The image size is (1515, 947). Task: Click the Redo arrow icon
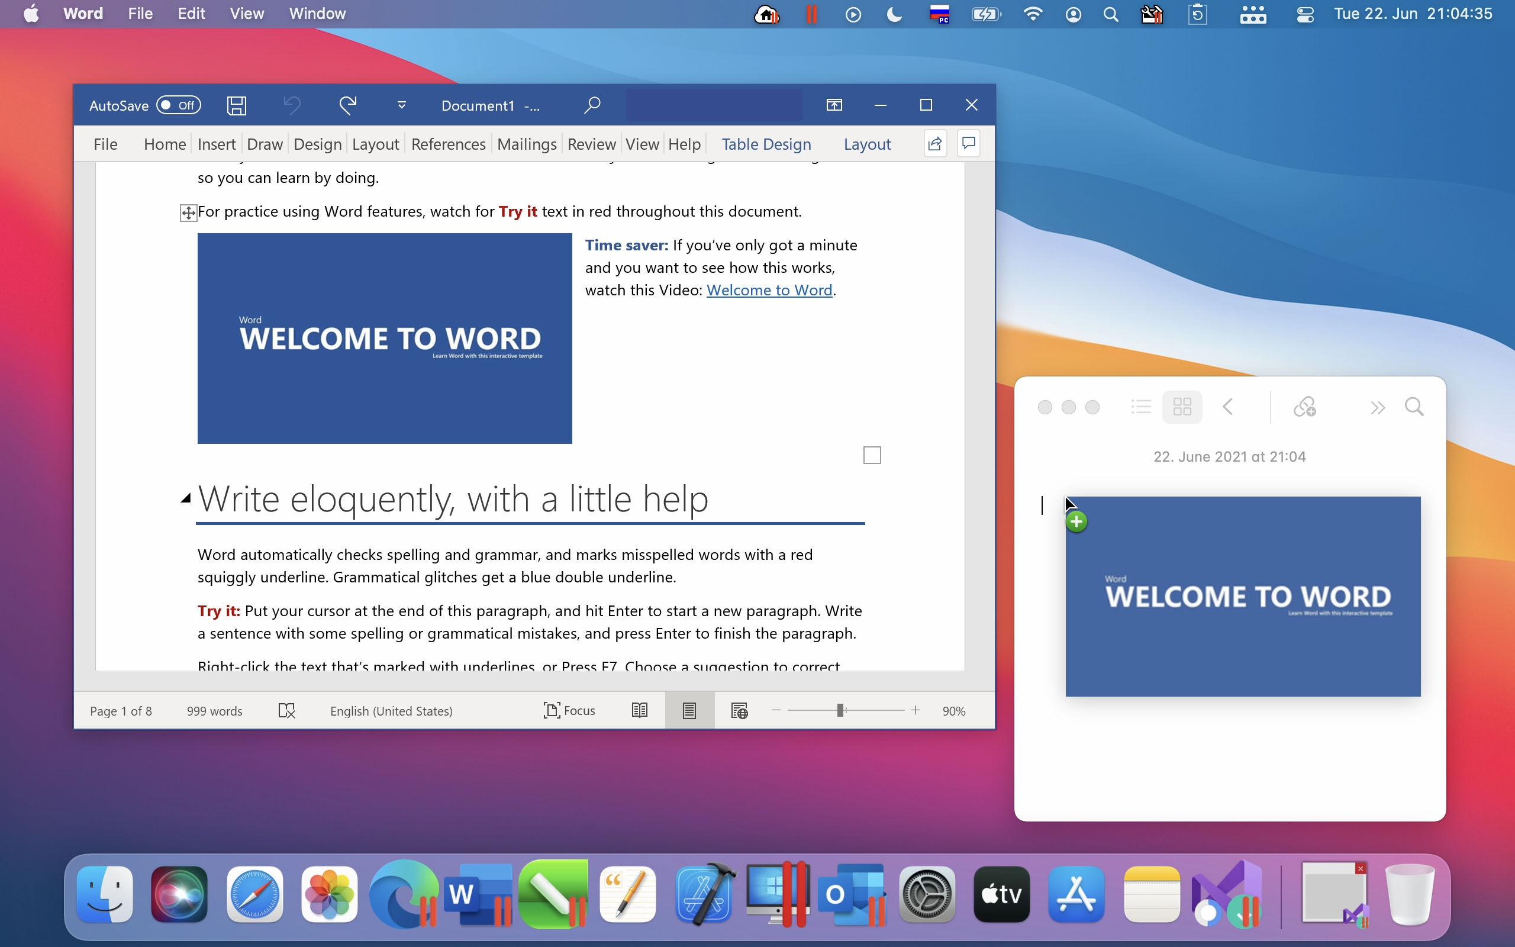pyautogui.click(x=349, y=105)
